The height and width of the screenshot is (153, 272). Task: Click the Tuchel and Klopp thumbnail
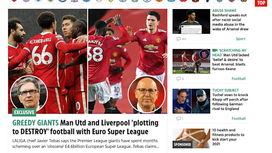(191, 101)
